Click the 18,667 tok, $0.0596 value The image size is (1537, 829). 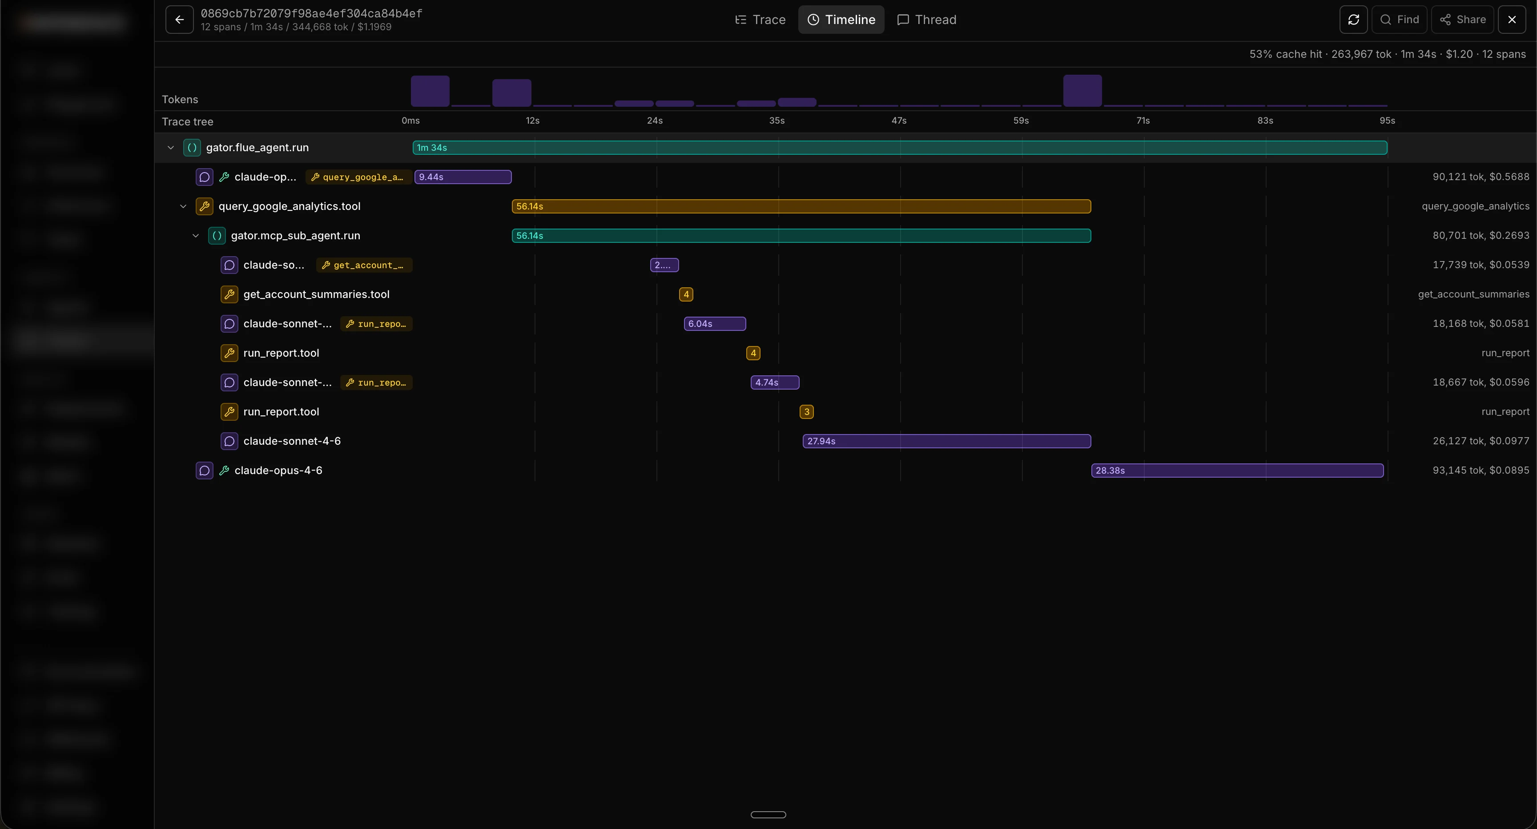pos(1481,382)
